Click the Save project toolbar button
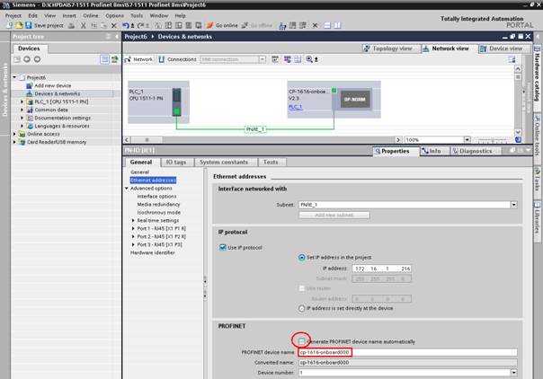The height and width of the screenshot is (379, 543). coord(40,25)
